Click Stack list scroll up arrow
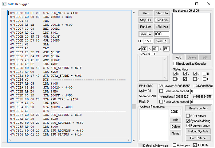 (x=165, y=59)
